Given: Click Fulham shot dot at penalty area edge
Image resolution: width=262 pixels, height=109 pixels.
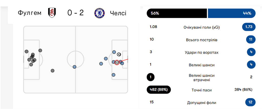Looking at the screenshot, I should (x=40, y=50).
